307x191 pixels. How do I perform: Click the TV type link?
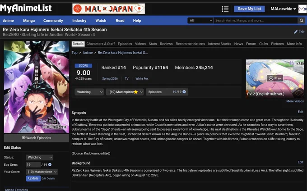127,78
